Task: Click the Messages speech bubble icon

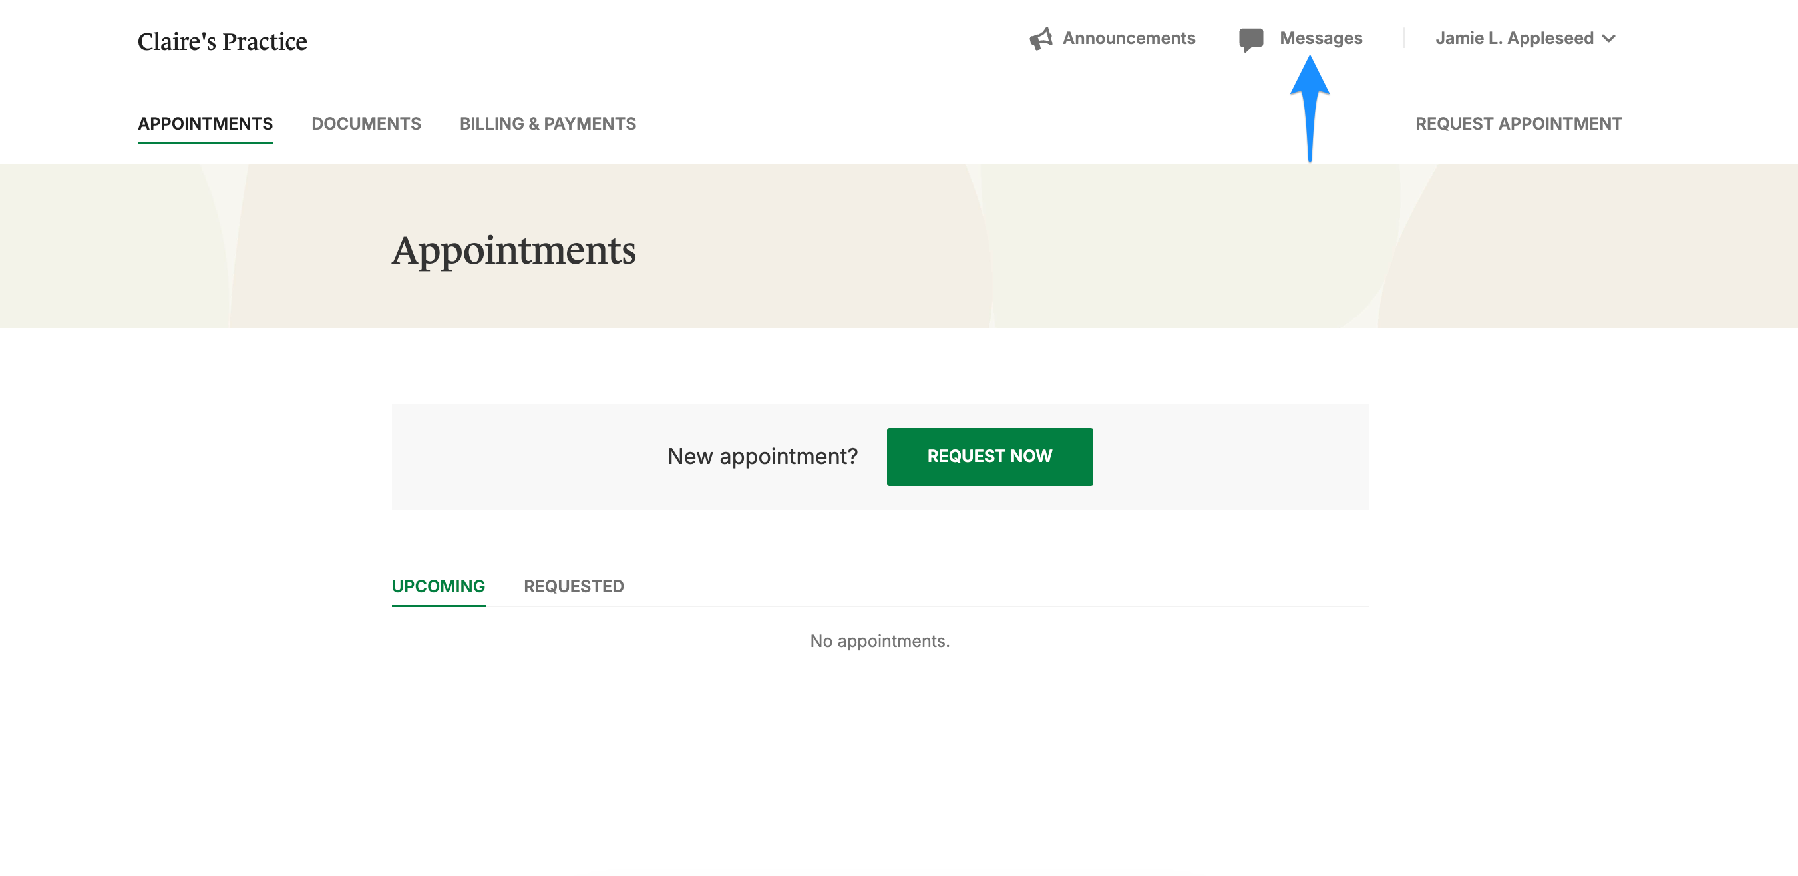Action: [x=1251, y=40]
